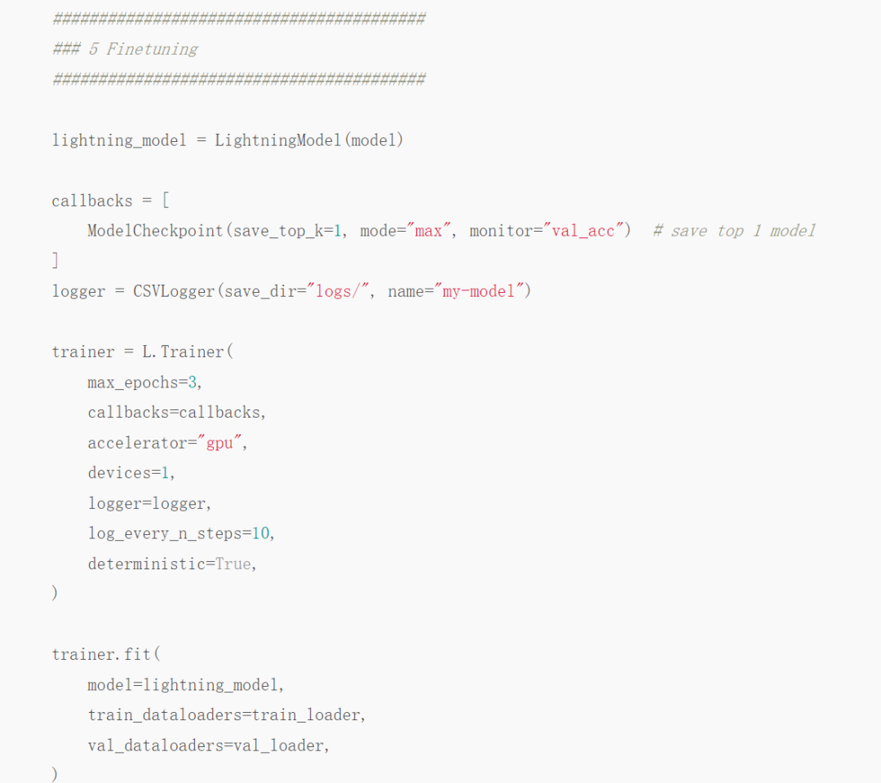Click the "### 5 Finetuning" comment line
This screenshot has width=881, height=783.
tap(125, 49)
